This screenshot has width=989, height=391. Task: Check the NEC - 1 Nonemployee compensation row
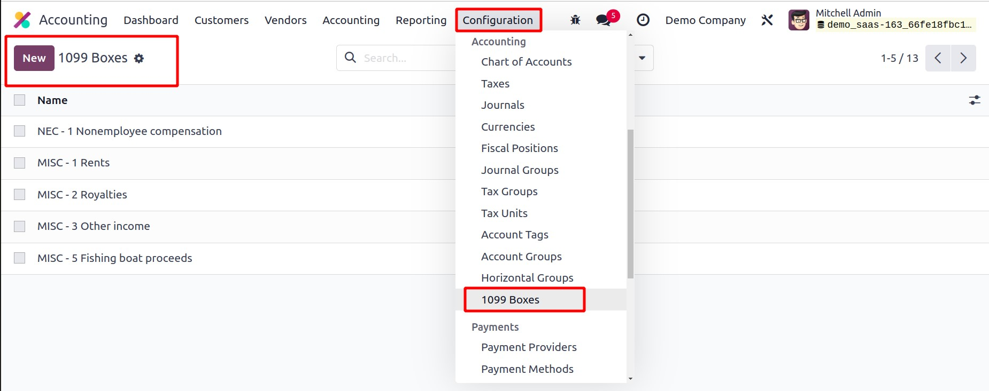coord(20,131)
